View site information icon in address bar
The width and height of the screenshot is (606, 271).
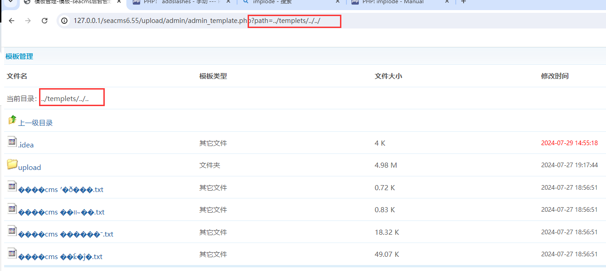(64, 21)
